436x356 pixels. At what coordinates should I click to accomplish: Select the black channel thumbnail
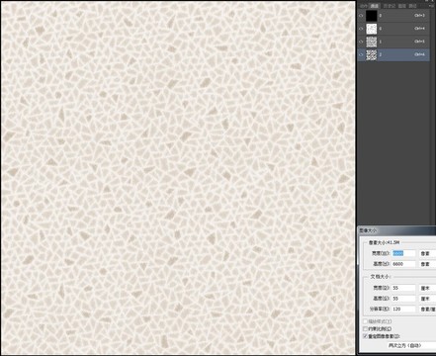pyautogui.click(x=372, y=16)
